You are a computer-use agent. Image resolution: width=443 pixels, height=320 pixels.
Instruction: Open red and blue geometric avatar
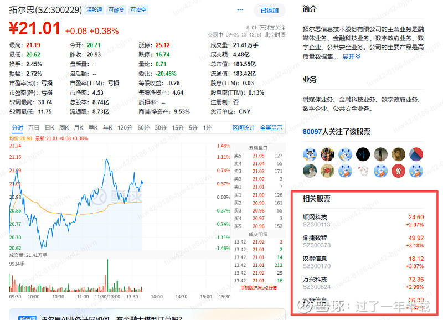[416, 154]
